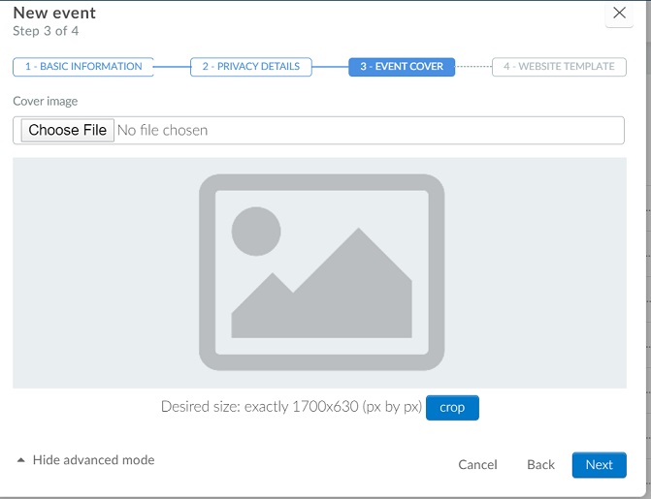Click the 'No file chosen' text
651x499 pixels.
162,130
